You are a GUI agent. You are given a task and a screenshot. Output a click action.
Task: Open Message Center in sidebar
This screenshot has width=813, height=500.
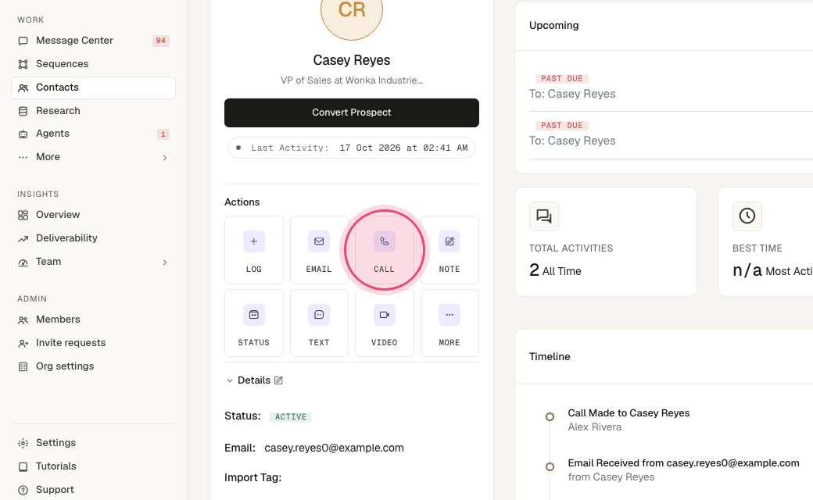pos(93,41)
